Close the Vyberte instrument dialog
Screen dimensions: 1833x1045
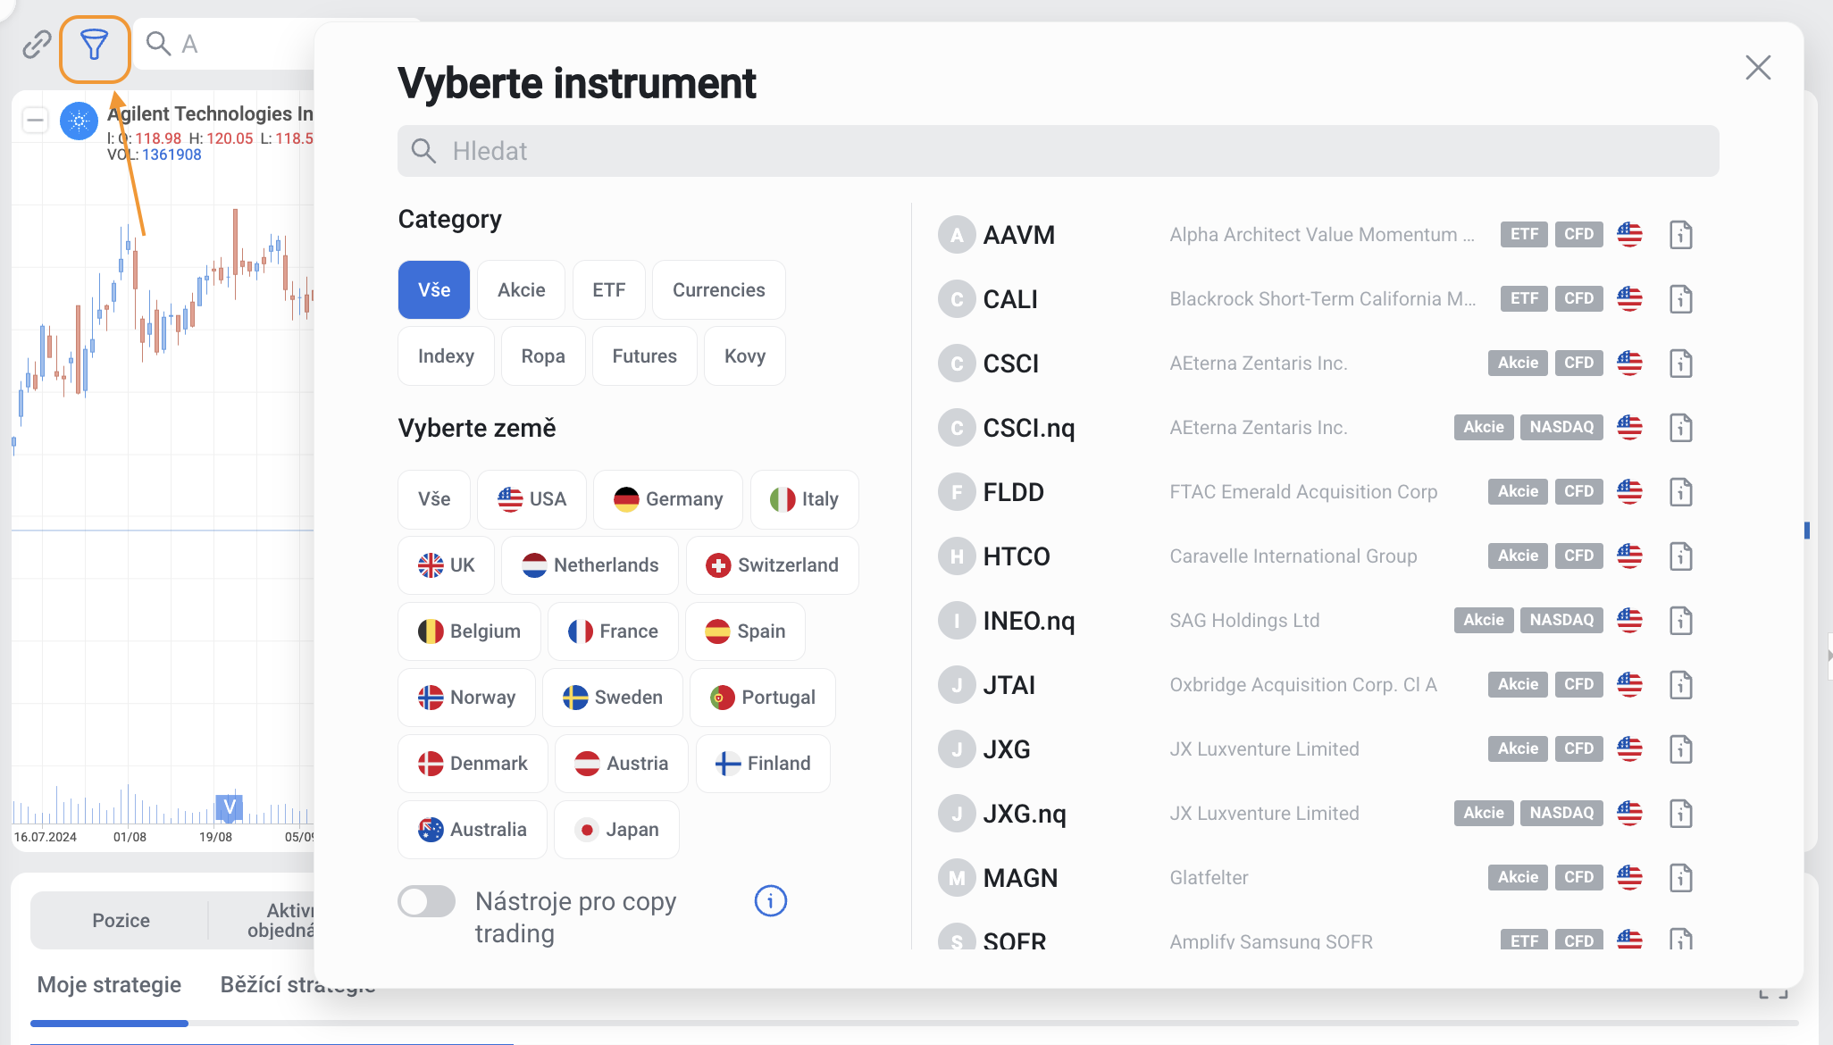tap(1757, 68)
